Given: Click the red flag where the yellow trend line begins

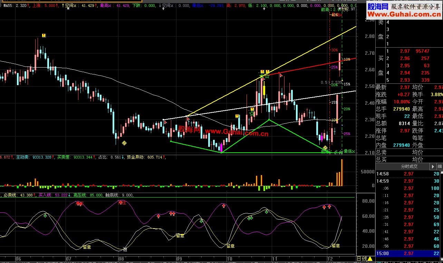Looking at the screenshot, I should pyautogui.click(x=188, y=119).
